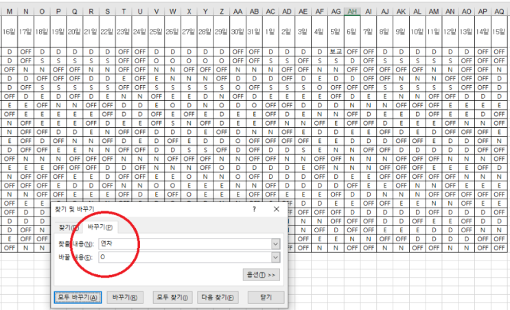Viewport: 510px width, 310px height.
Task: Click the 바꾸기(R) button
Action: point(125,298)
